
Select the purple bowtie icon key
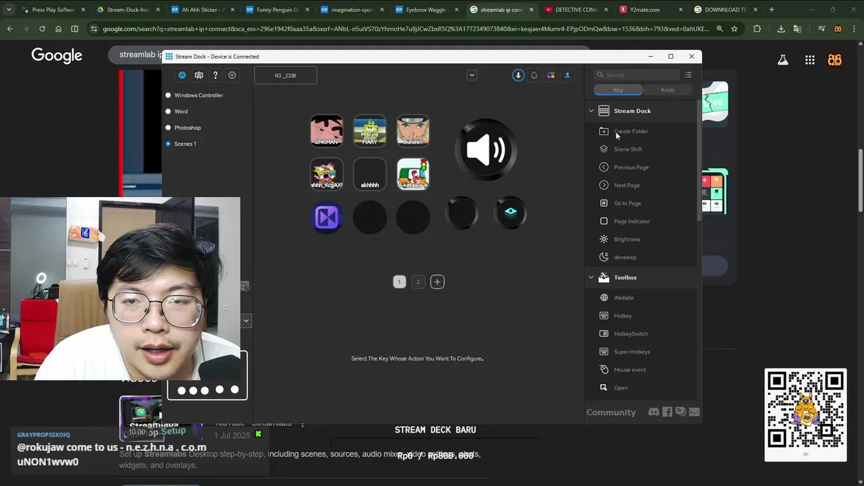327,217
